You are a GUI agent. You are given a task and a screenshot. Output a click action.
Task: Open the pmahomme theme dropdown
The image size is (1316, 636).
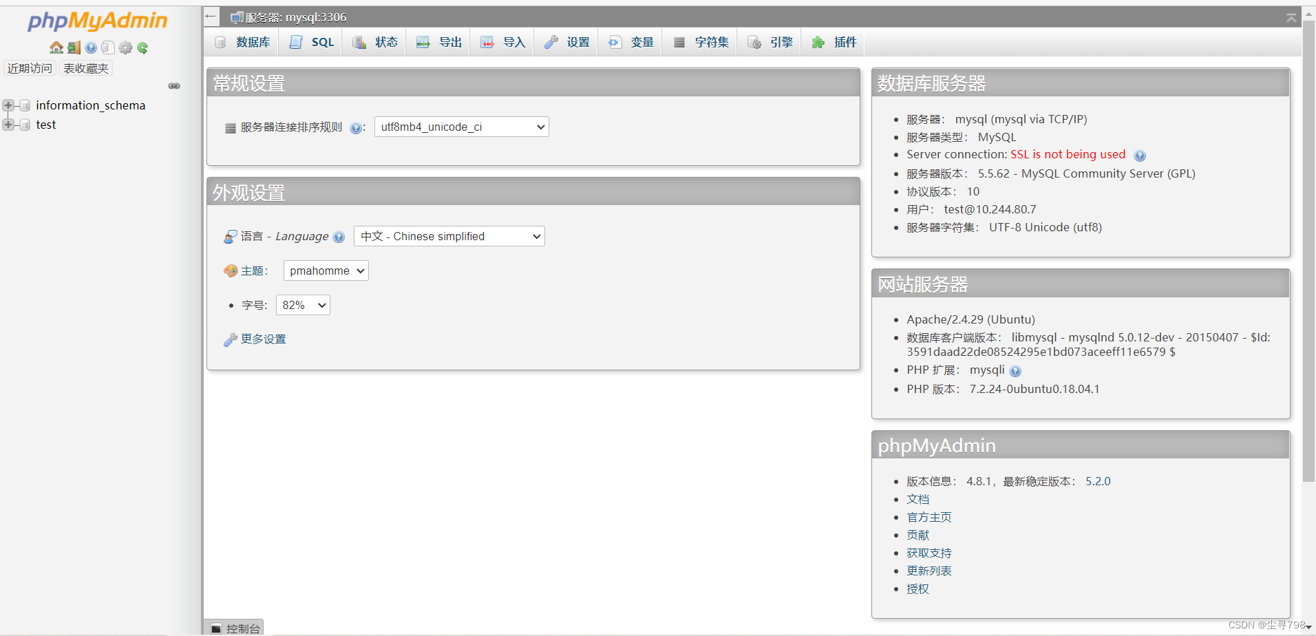coord(326,271)
